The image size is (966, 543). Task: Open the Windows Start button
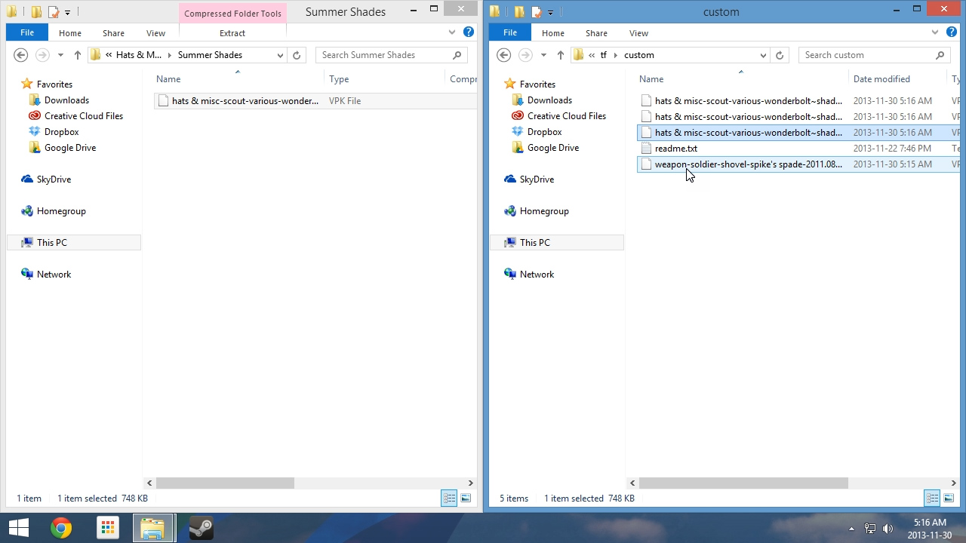(x=18, y=528)
